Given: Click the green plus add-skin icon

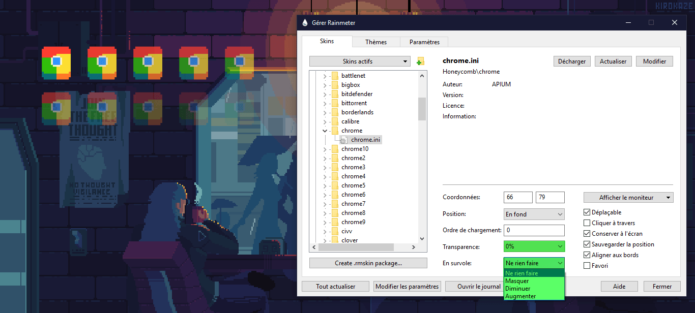Looking at the screenshot, I should coord(420,61).
